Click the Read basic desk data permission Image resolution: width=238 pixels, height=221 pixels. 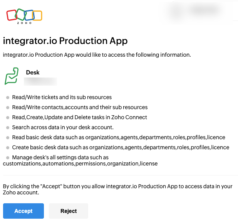point(119,137)
